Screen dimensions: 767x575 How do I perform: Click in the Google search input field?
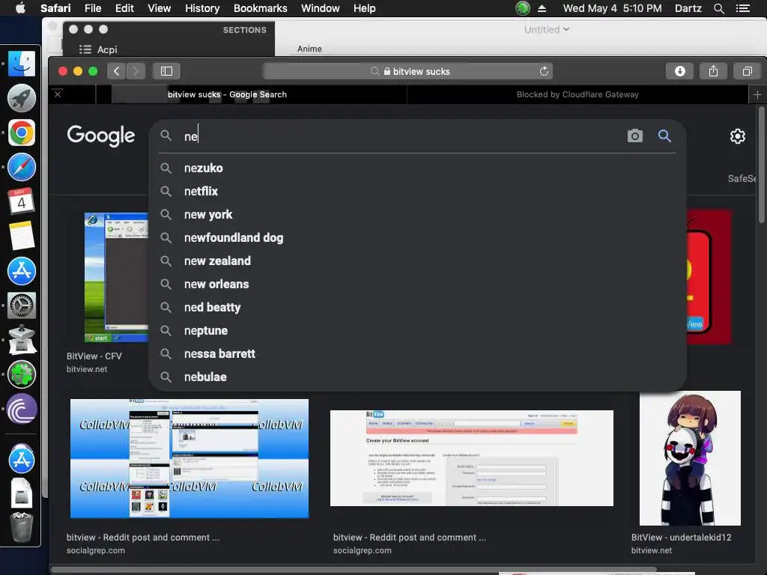coord(401,136)
